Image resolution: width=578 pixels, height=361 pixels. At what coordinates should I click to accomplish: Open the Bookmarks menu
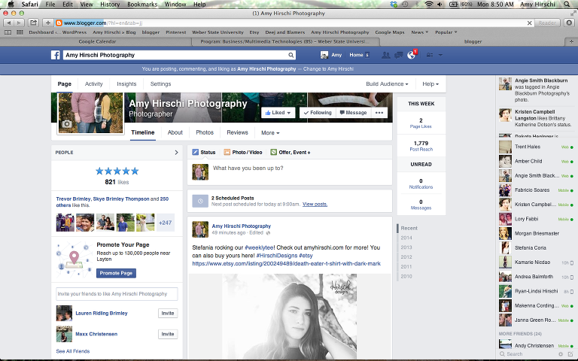click(142, 4)
